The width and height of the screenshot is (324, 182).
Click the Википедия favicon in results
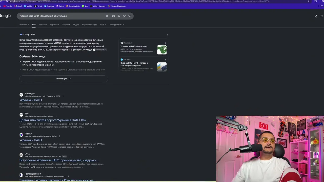21,95
